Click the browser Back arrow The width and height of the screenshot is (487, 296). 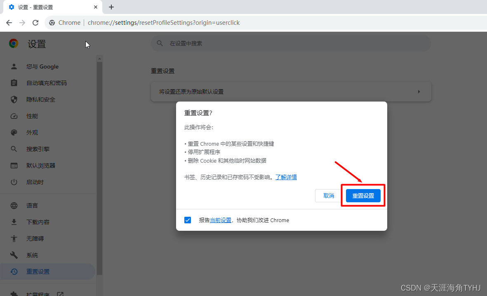tap(9, 23)
